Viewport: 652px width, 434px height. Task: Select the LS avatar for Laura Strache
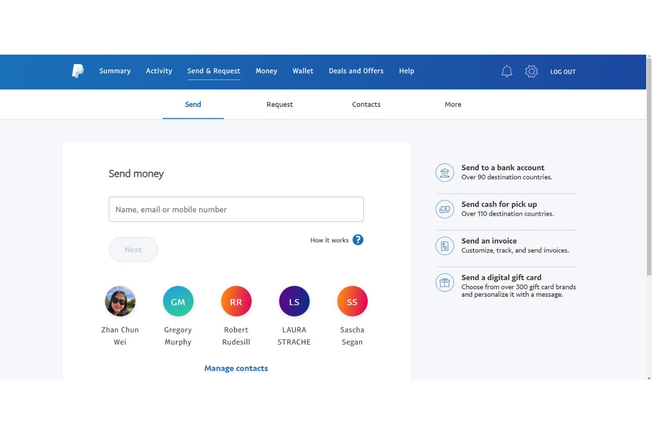point(294,301)
